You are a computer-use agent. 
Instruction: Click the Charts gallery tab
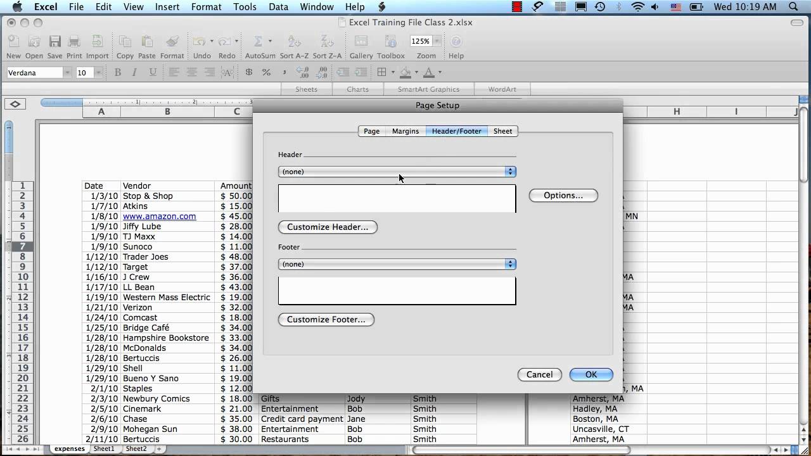(357, 89)
